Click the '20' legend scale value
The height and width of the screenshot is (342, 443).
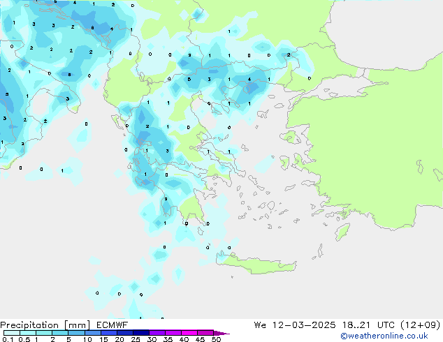point(119,339)
